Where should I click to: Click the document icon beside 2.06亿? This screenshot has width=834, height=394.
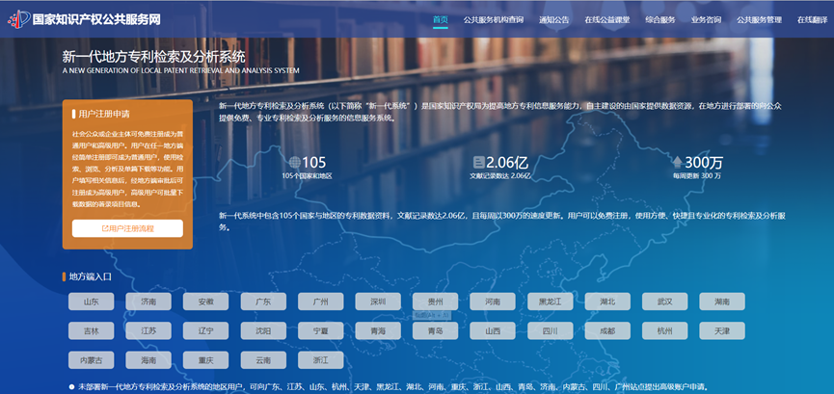[x=478, y=162]
